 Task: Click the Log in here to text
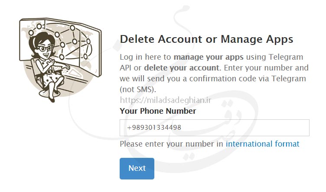pyautogui.click(x=146, y=57)
